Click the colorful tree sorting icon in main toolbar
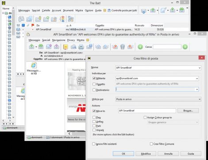The height and width of the screenshot is (160, 208). pos(62,19)
